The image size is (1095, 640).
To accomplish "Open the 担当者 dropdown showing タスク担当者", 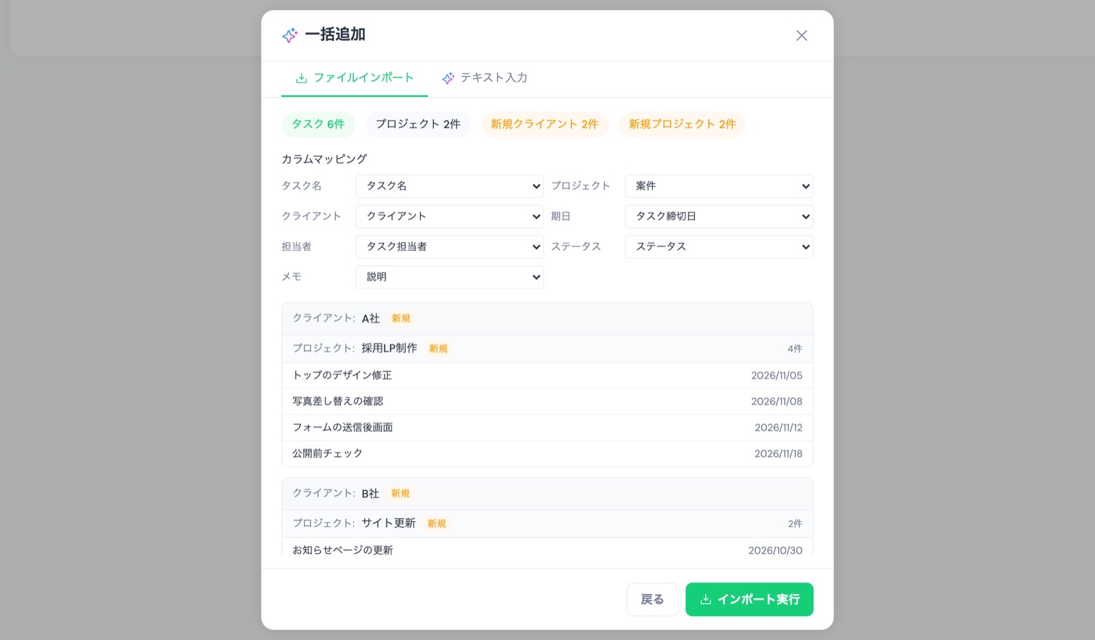I will (450, 246).
